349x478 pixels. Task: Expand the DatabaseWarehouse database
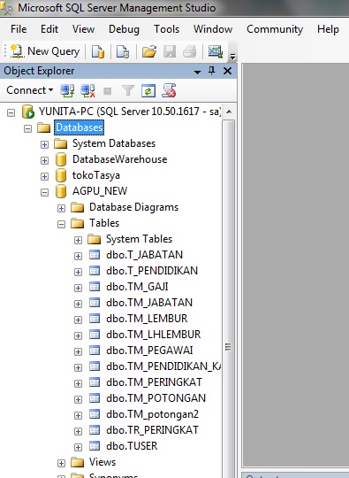(44, 160)
